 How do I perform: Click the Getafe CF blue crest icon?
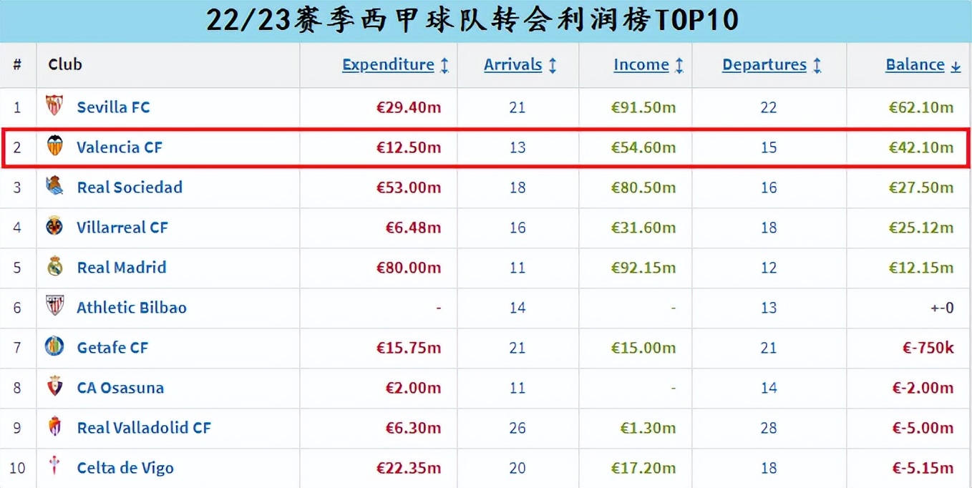tap(54, 346)
